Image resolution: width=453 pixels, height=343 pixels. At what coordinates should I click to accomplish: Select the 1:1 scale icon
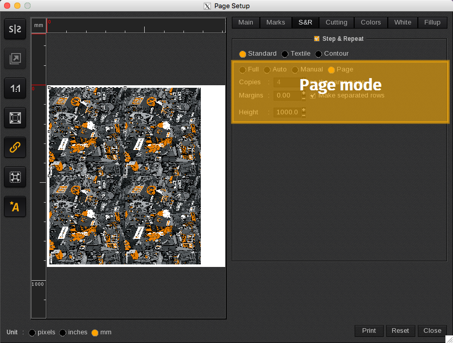pyautogui.click(x=15, y=88)
